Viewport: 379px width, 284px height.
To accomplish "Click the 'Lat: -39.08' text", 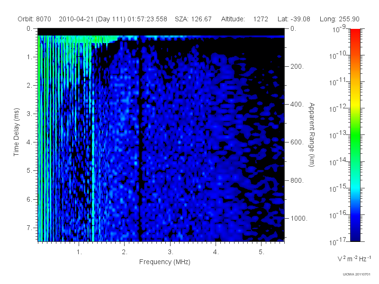I will coord(294,19).
